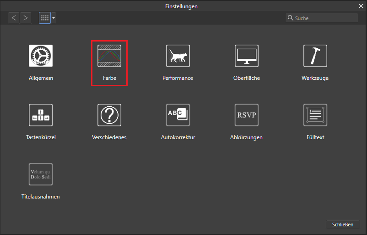Screen dimensions: 367x235
Task: Select the Fülltext text frame icon
Action: click(x=315, y=115)
